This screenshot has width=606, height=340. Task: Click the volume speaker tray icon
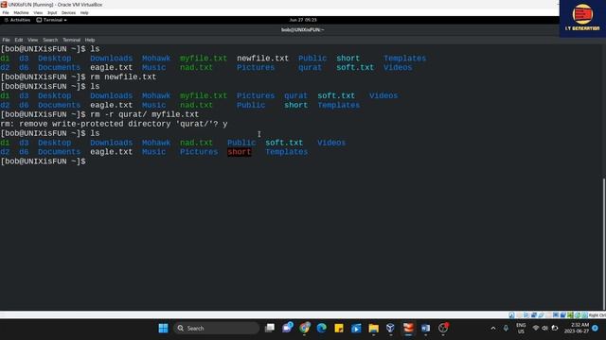coord(545,328)
